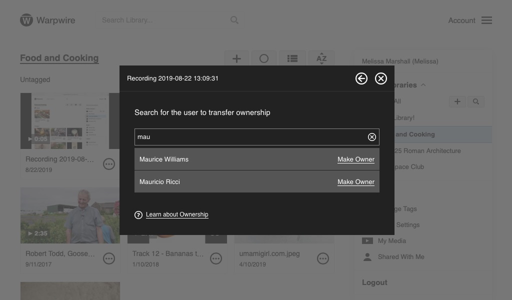
Task: Search libraries with the sidebar magnifier
Action: pyautogui.click(x=476, y=101)
